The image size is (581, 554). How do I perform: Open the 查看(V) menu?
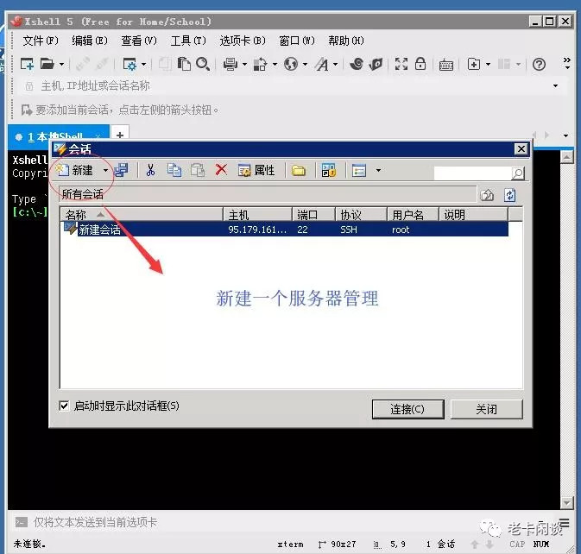(139, 41)
